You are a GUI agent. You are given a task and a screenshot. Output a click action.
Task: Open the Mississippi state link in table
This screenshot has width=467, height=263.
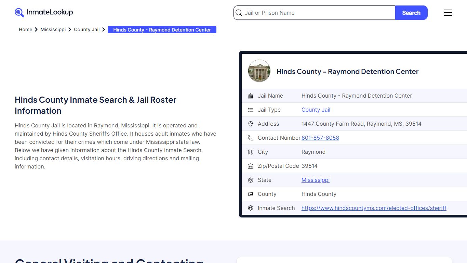316,180
